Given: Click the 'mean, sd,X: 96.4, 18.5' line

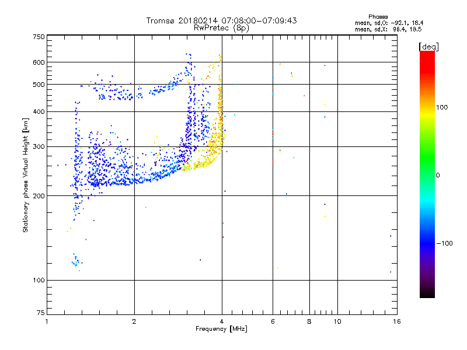Looking at the screenshot, I should 388,29.
